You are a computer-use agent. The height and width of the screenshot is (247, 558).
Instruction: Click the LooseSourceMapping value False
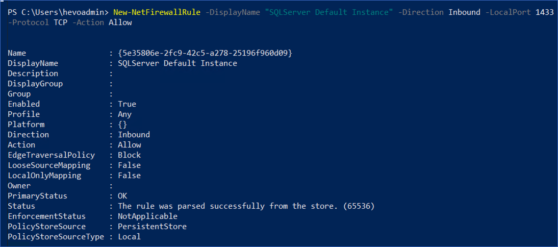pyautogui.click(x=129, y=165)
